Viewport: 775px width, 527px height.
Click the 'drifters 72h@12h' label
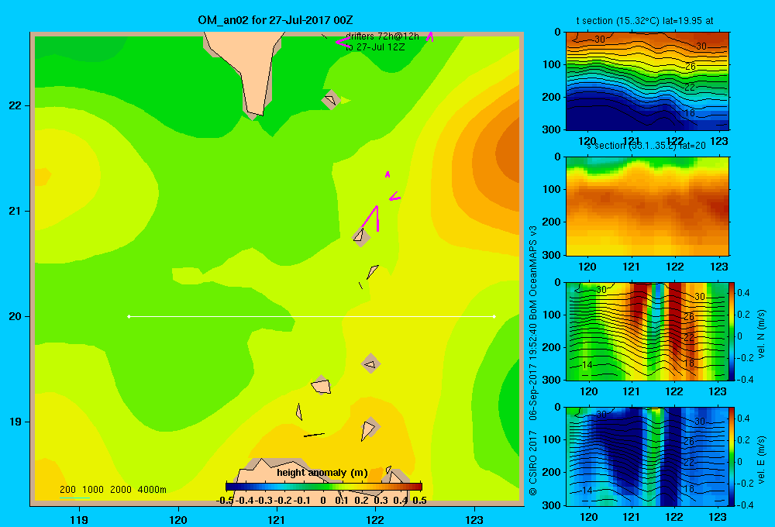(x=382, y=36)
